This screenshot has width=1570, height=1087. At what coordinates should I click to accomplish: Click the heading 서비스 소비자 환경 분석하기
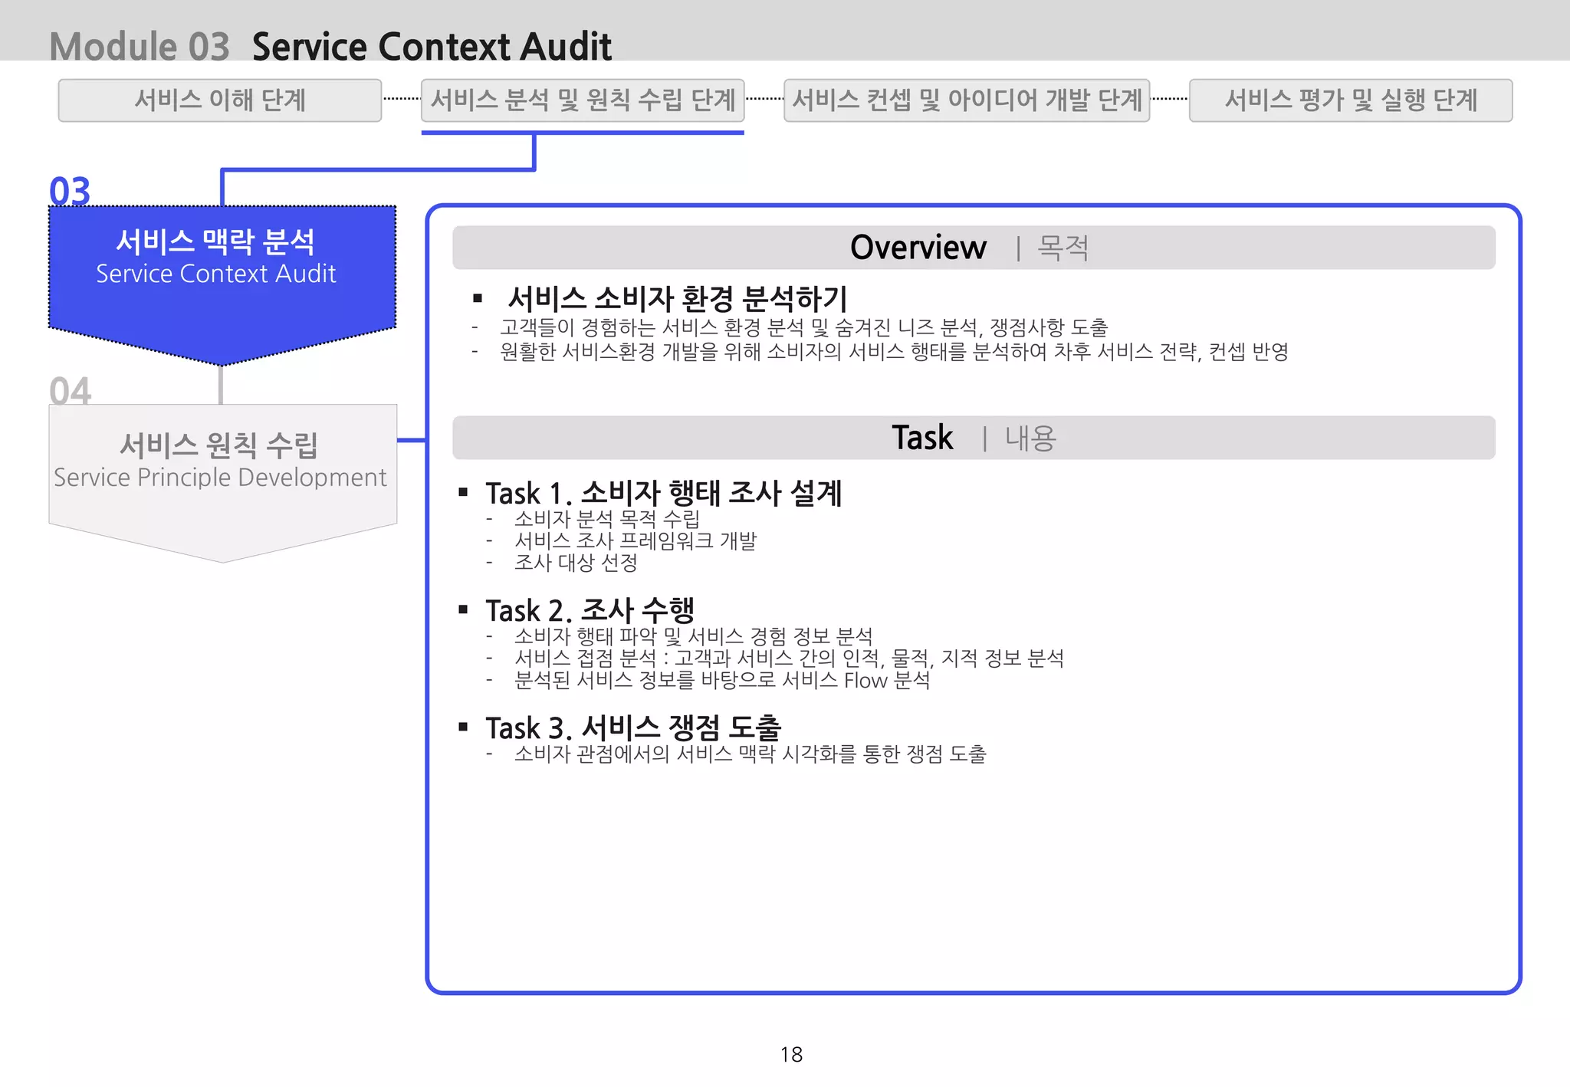coord(678,299)
